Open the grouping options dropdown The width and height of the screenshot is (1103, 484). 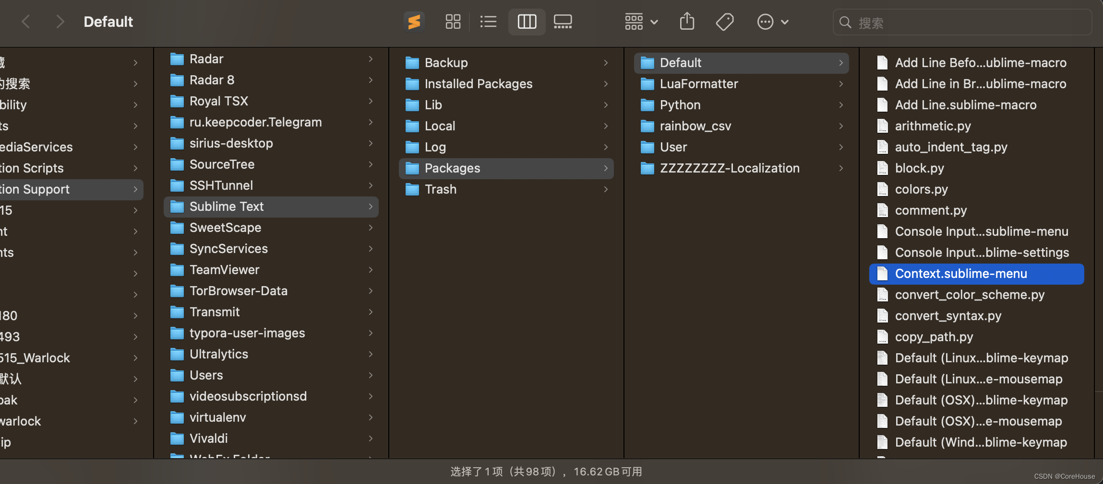[654, 22]
